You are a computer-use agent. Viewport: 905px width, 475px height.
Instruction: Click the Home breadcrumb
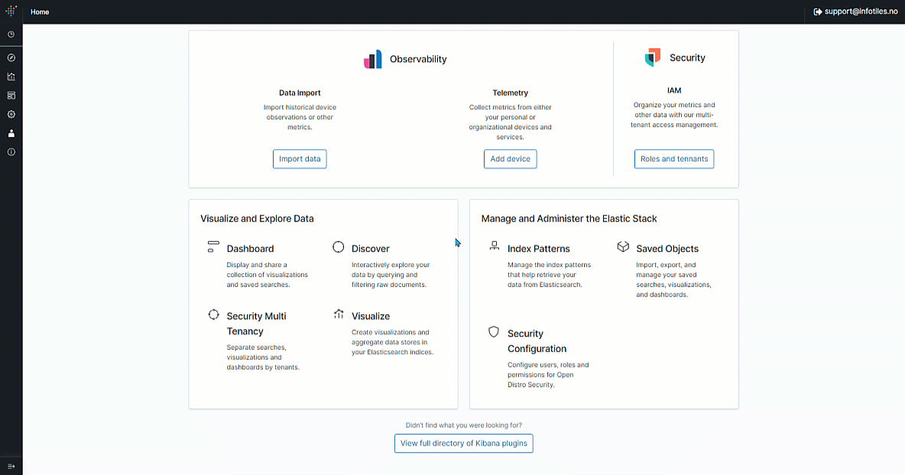(x=40, y=11)
